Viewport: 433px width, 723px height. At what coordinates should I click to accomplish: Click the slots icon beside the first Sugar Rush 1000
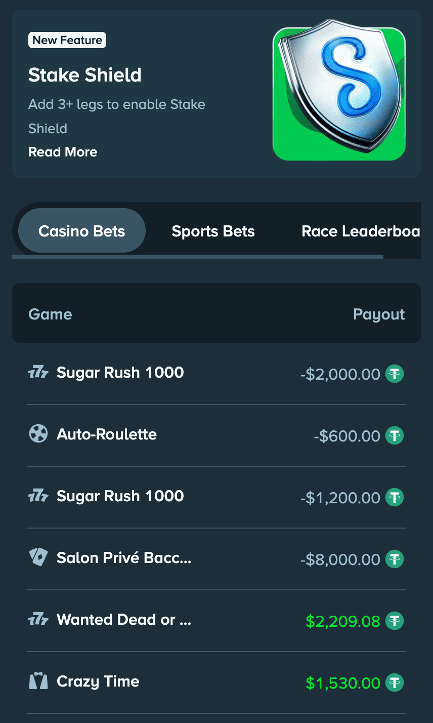pyautogui.click(x=38, y=373)
